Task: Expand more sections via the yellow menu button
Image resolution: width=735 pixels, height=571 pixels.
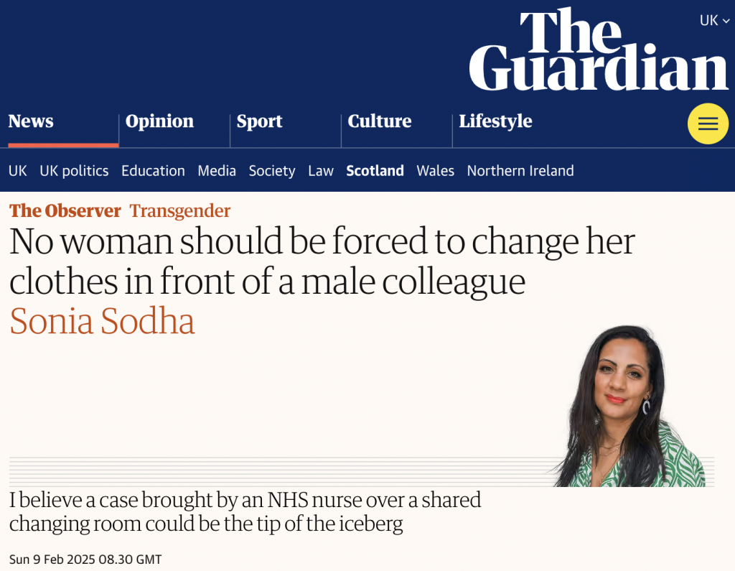Action: click(708, 124)
